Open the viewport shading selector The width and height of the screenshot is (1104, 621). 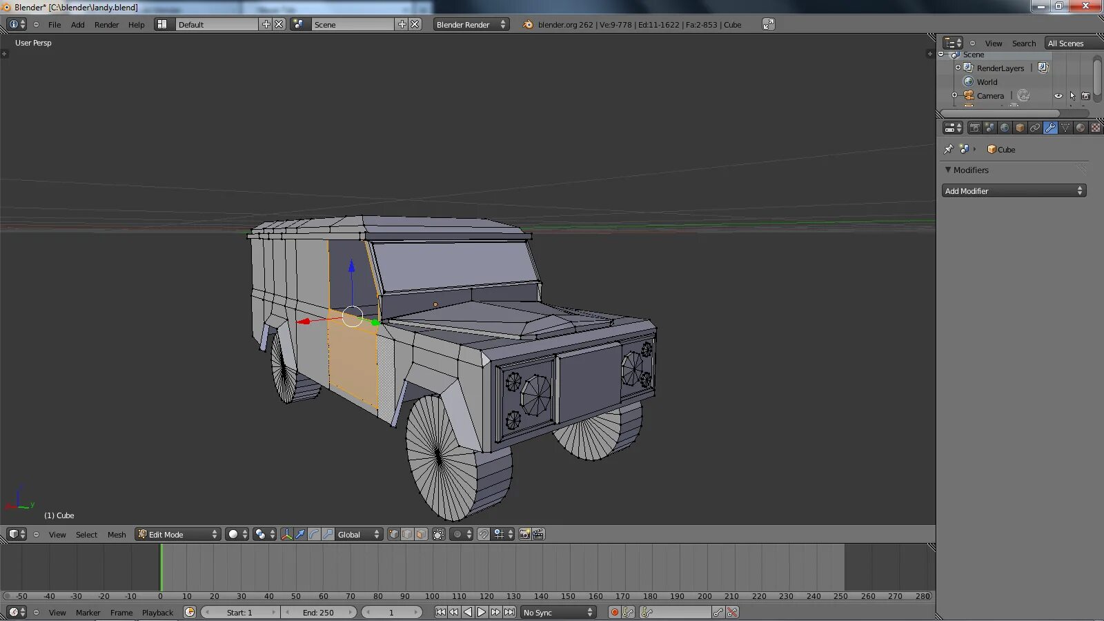coord(237,534)
